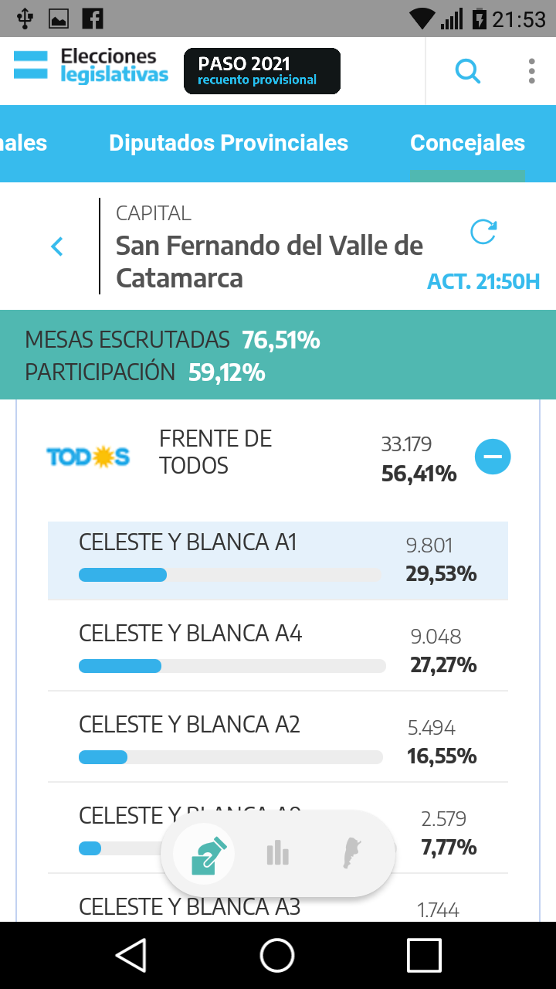Open the Argentina map view icon
The width and height of the screenshot is (556, 989).
pos(352,854)
